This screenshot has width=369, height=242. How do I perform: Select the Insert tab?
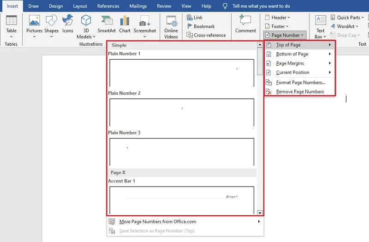(x=12, y=6)
